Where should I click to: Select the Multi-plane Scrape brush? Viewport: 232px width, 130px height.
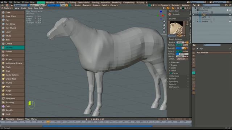point(13,63)
